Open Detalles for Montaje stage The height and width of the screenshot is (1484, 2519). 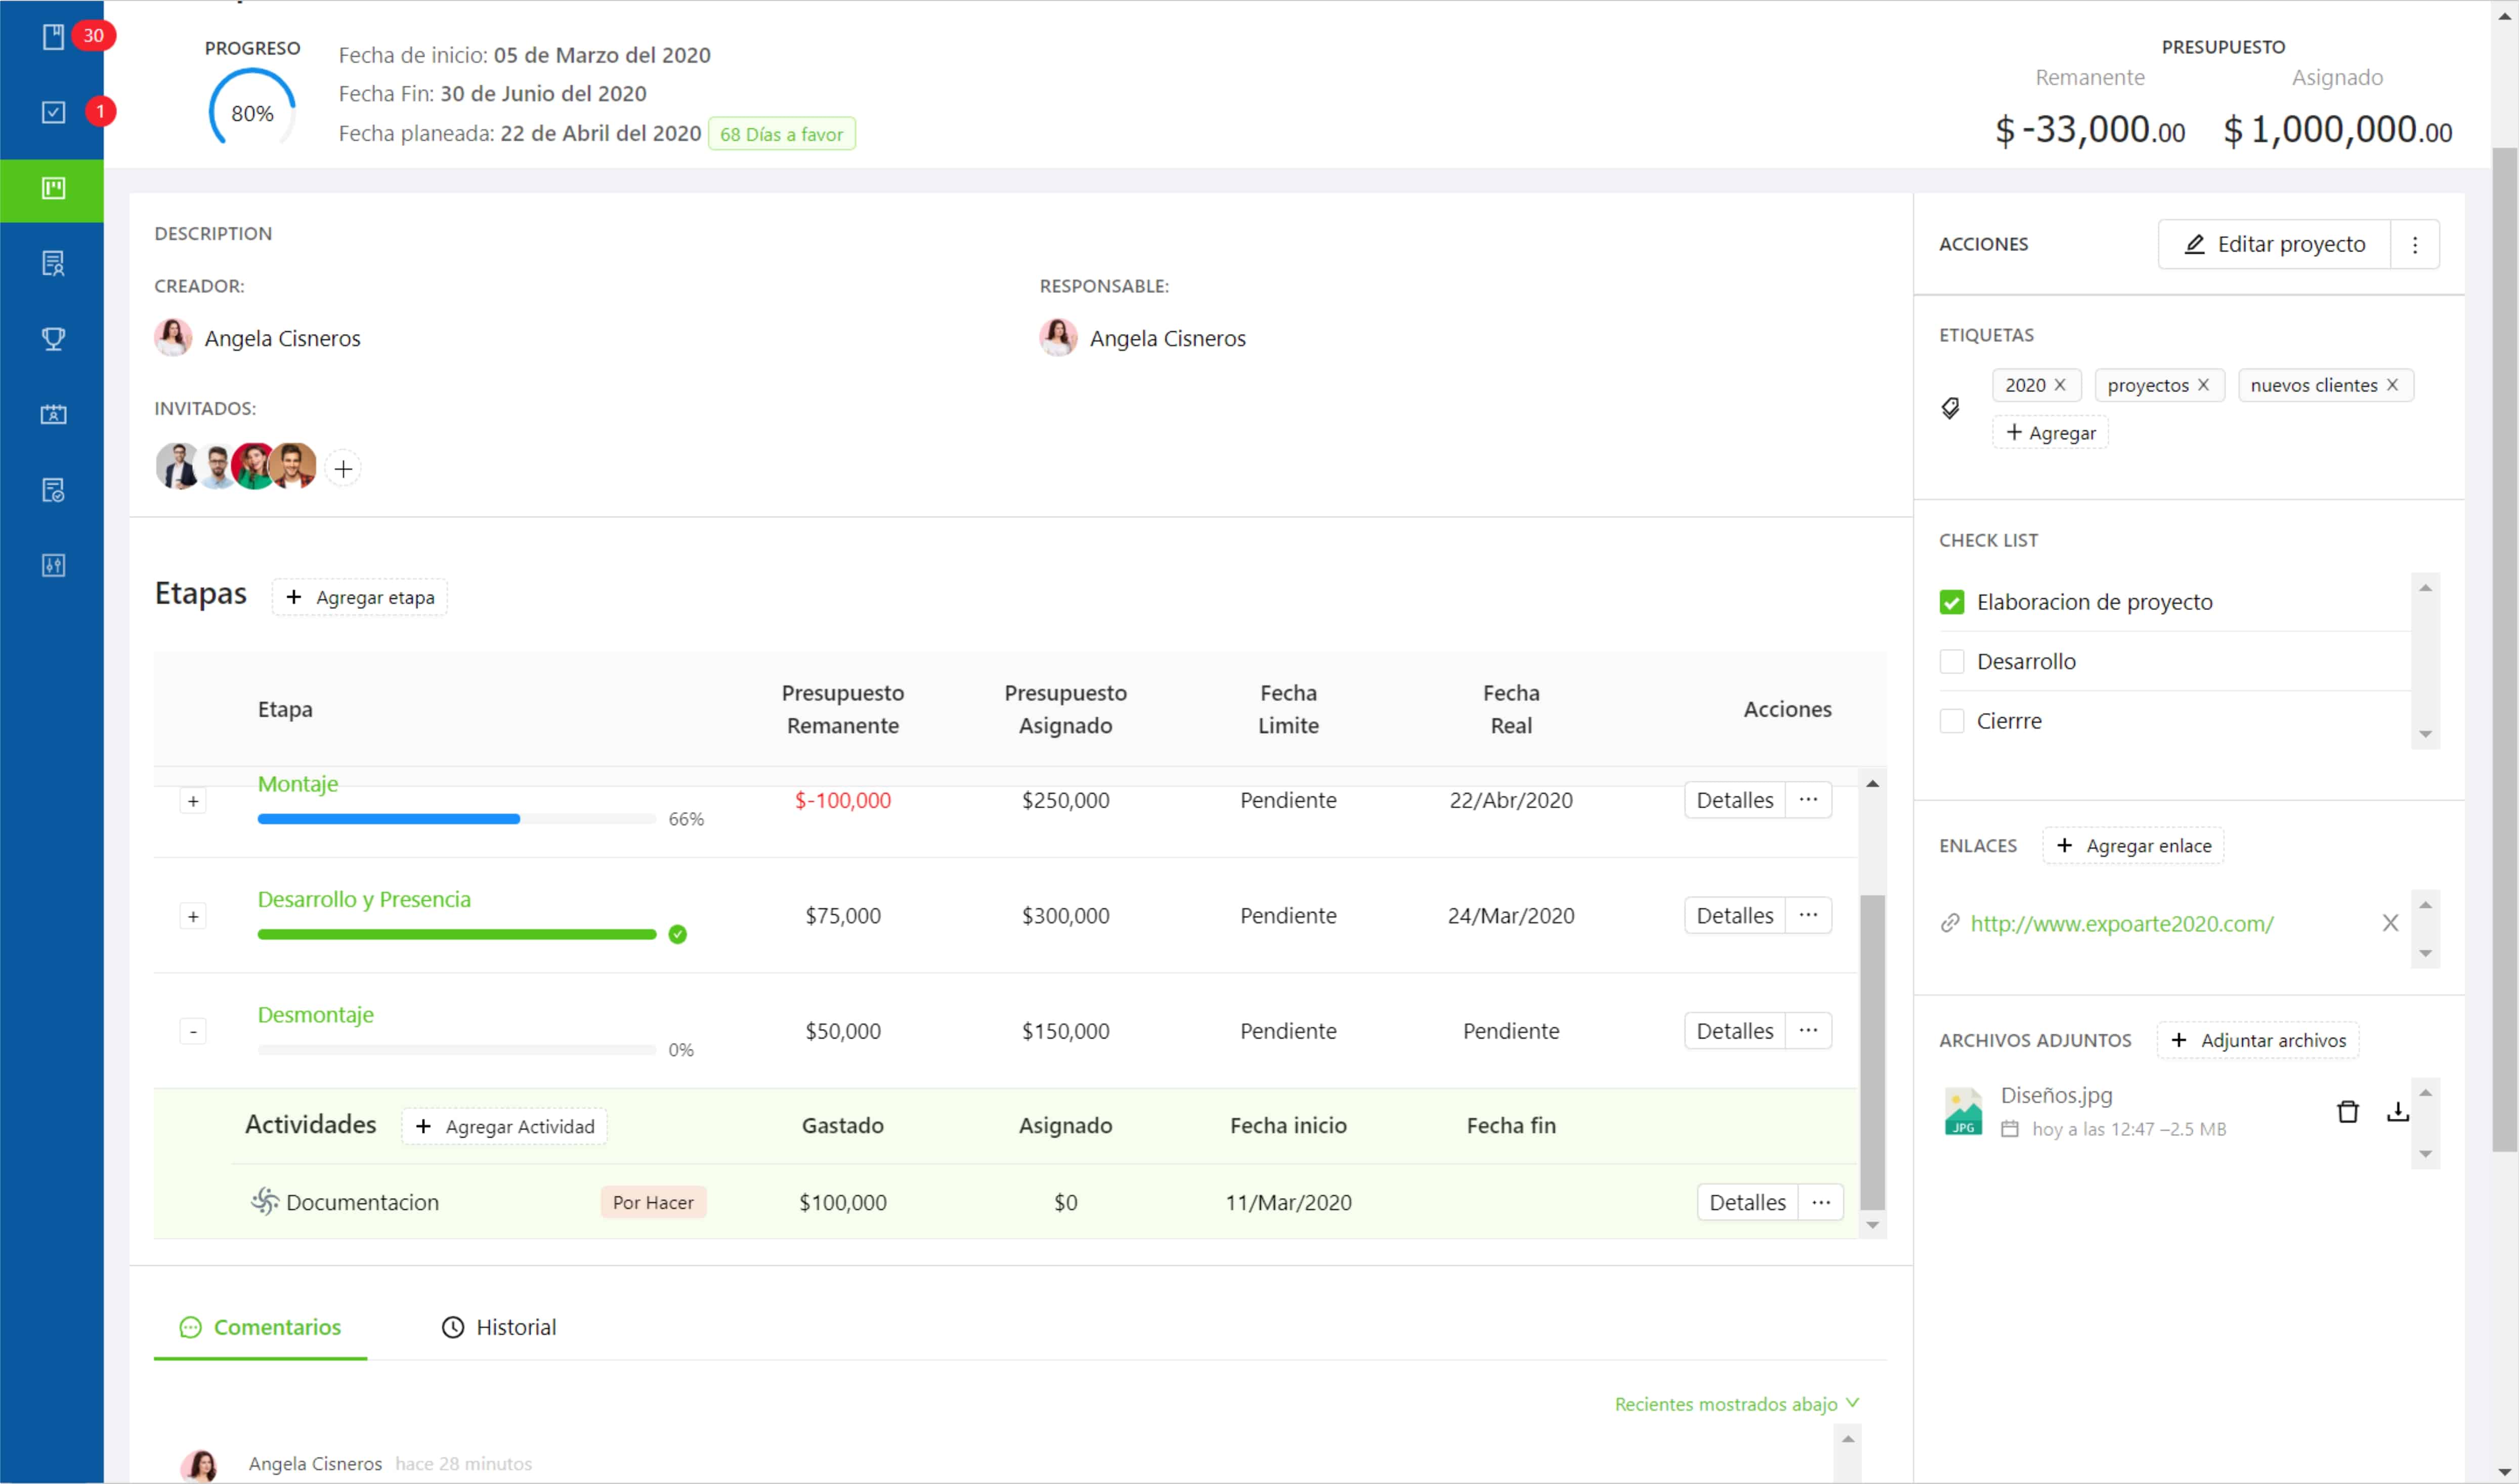(1735, 800)
